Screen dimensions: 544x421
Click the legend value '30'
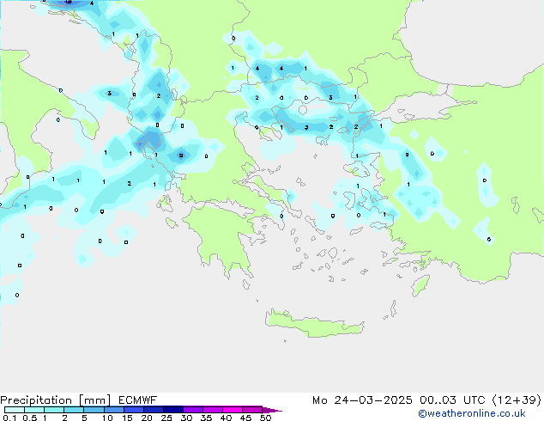pyautogui.click(x=186, y=418)
